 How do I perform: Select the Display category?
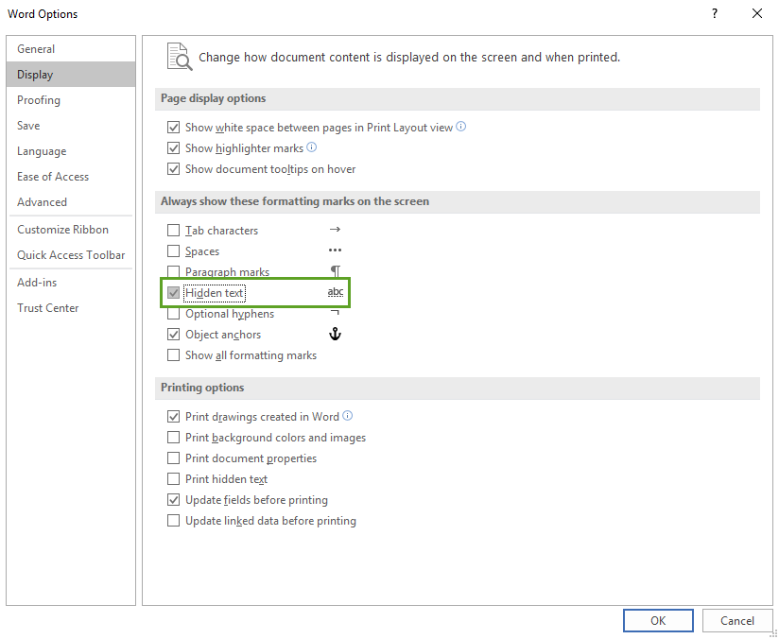coord(71,75)
